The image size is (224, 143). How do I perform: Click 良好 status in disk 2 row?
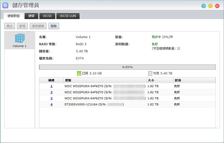pos(177,92)
